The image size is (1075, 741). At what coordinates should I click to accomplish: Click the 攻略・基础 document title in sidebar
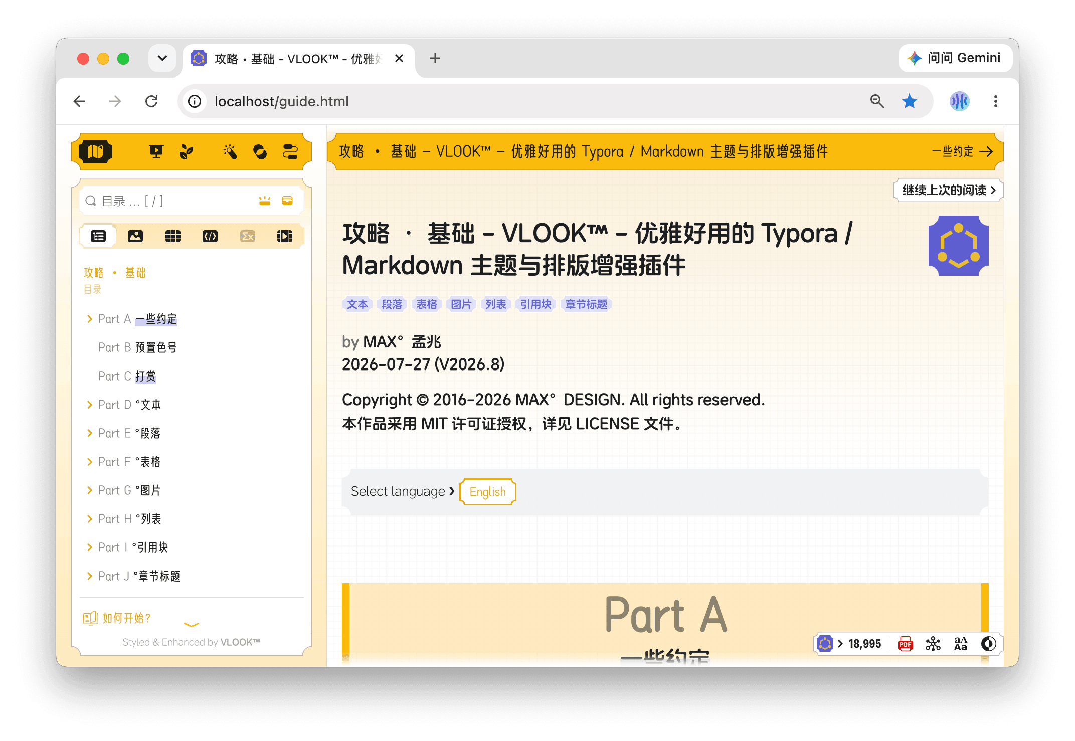(x=115, y=273)
